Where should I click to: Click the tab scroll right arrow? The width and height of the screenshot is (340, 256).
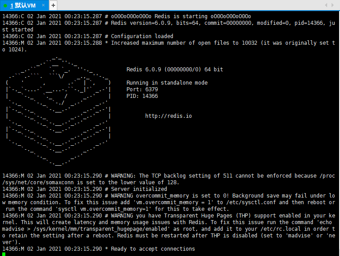pyautogui.click(x=332, y=5)
